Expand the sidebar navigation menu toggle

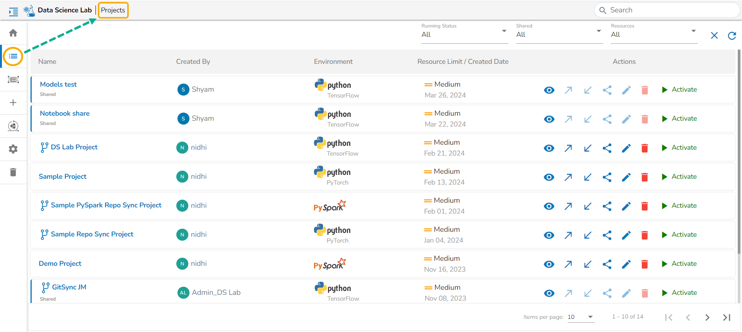click(x=14, y=12)
